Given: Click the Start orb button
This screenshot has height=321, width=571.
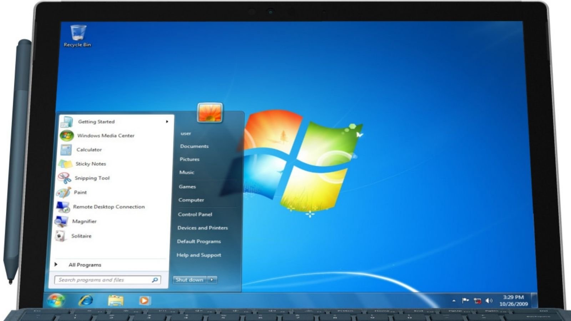Looking at the screenshot, I should click(56, 300).
